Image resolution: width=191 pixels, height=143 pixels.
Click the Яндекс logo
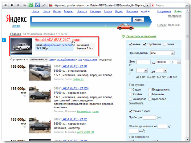tap(16, 19)
